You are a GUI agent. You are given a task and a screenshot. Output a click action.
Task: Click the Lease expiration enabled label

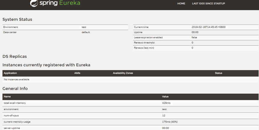tap(148, 38)
